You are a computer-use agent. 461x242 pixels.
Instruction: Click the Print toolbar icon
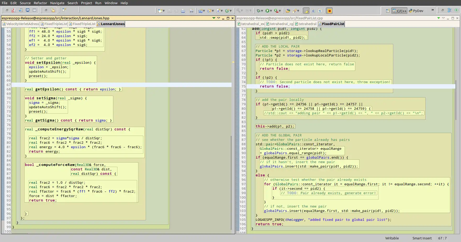click(x=183, y=11)
